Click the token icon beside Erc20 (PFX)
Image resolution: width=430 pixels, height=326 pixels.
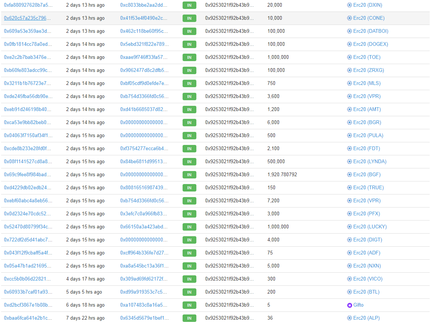(350, 213)
